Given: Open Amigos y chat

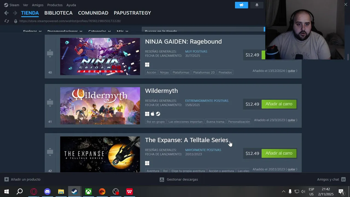Looking at the screenshot, I should [331, 179].
